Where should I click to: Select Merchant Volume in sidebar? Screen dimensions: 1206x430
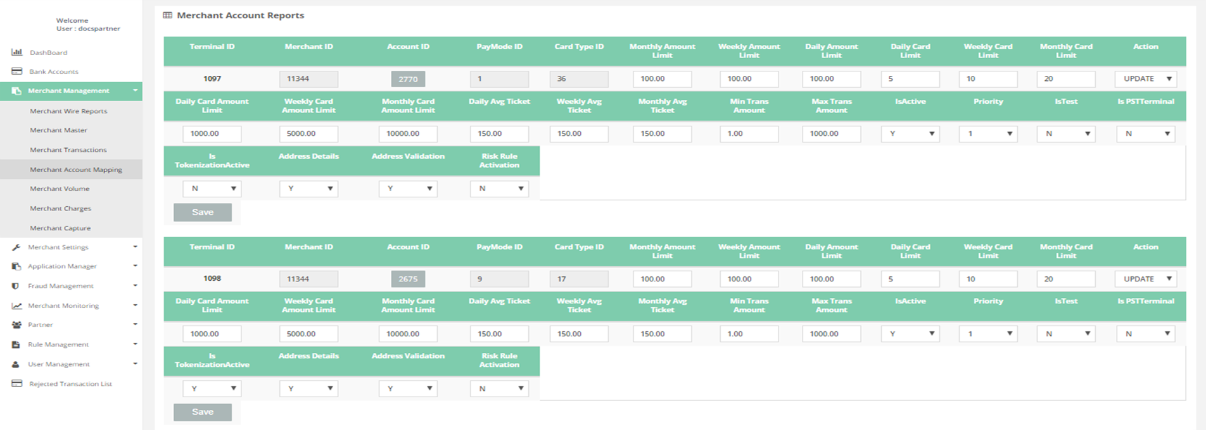tap(60, 188)
